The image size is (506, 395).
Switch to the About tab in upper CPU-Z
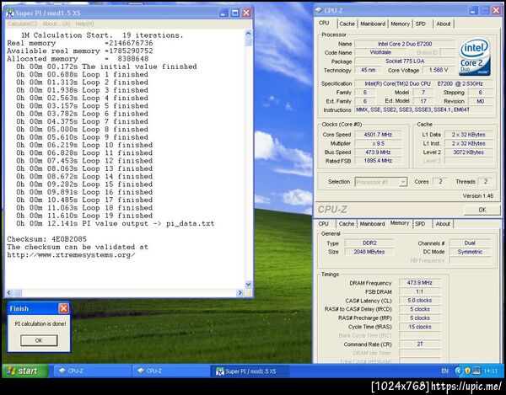click(443, 24)
